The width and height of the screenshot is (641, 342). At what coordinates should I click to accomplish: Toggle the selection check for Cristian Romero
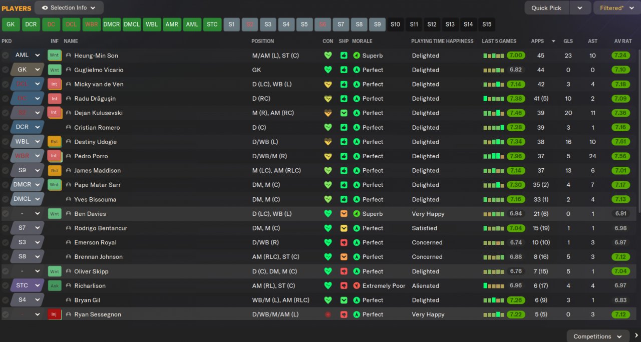(5, 127)
